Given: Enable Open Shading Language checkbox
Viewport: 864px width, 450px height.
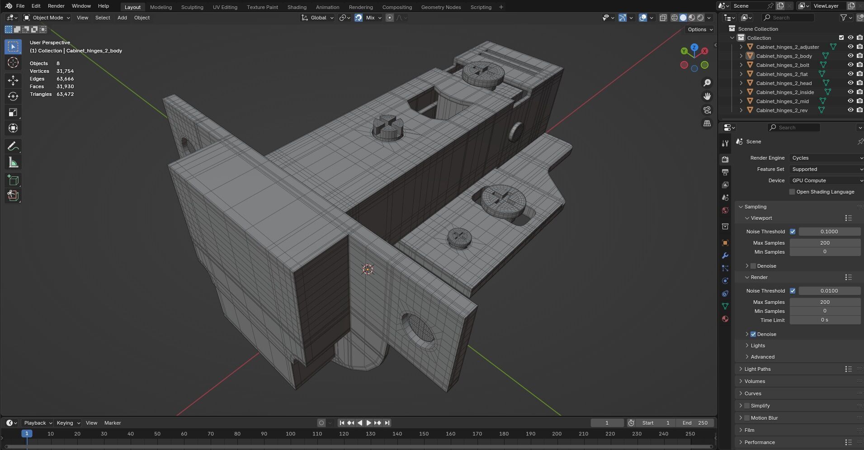Looking at the screenshot, I should click(792, 192).
